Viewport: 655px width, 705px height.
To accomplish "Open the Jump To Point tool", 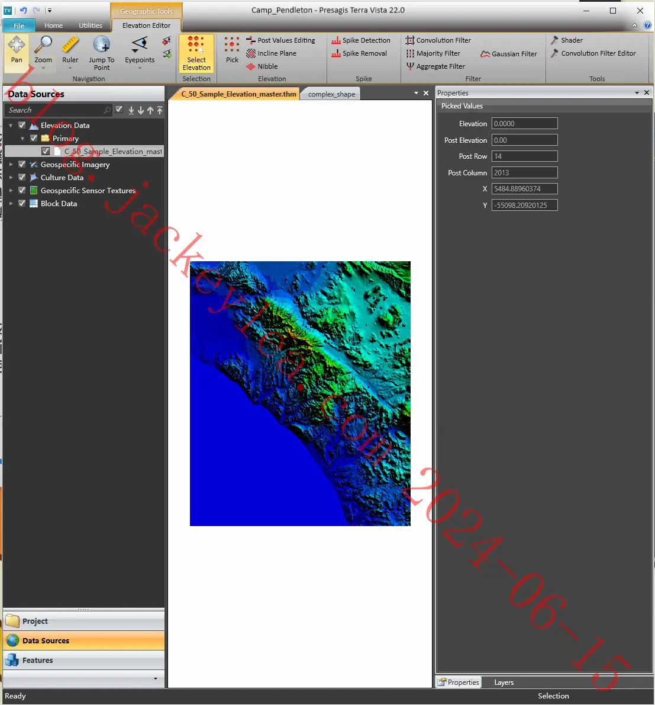I will (x=101, y=53).
